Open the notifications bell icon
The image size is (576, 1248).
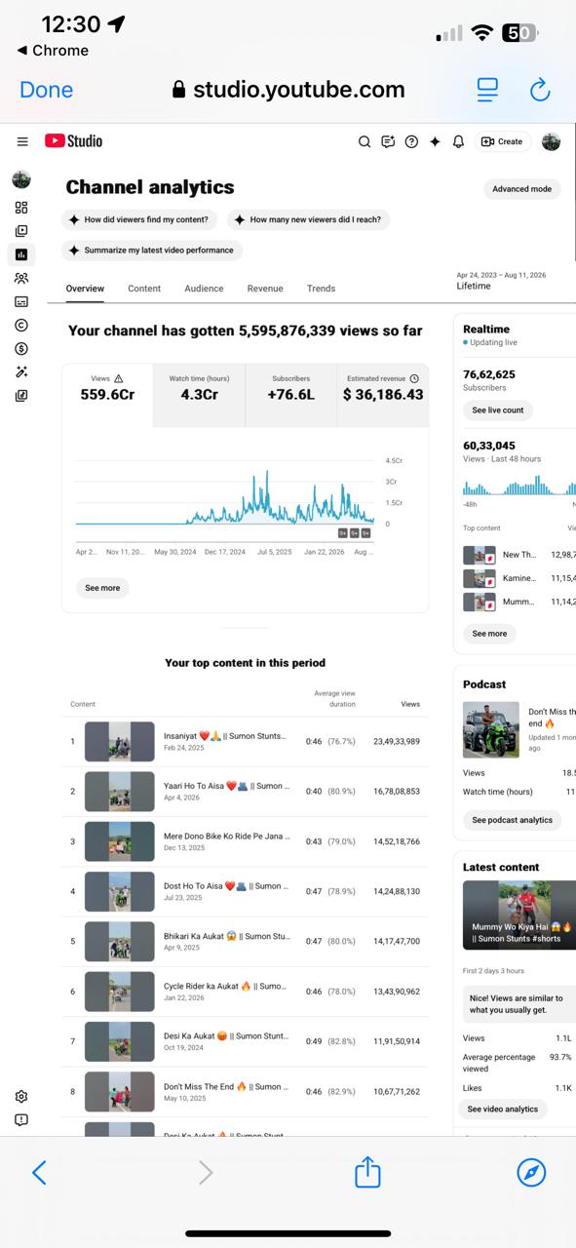tap(458, 141)
